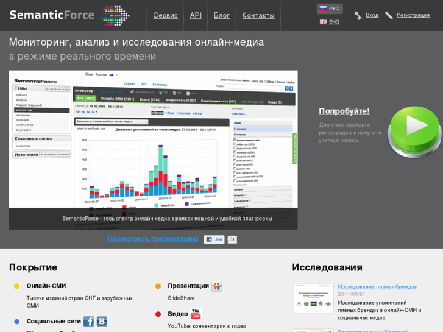Click the slide caption about SemanticForce platform
This screenshot has height=332, width=443.
pos(167,219)
